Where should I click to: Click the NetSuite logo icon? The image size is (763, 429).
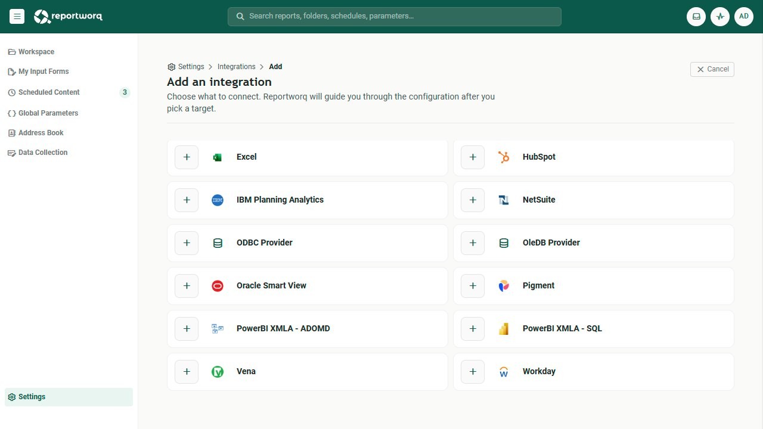[x=504, y=200]
